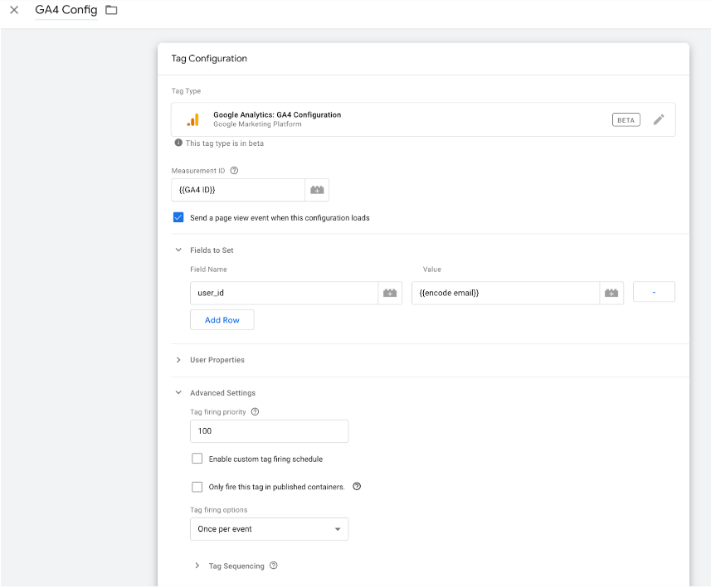This screenshot has height=588, width=711.
Task: Enable custom tag firing schedule
Action: [197, 459]
